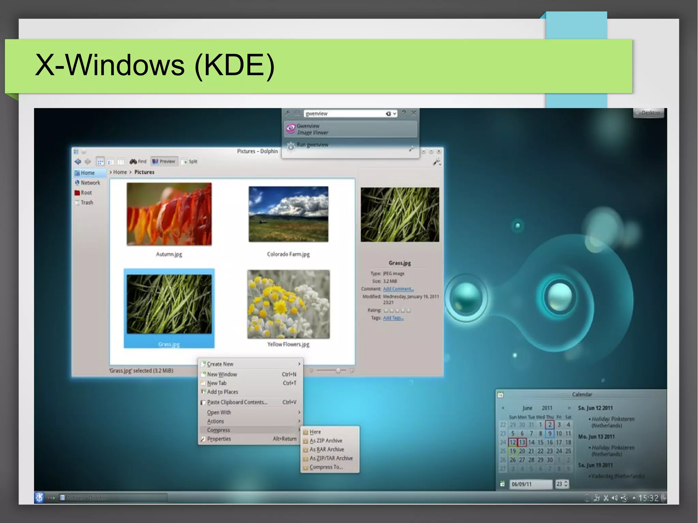Open the KDE Kickoff application launcher
The height and width of the screenshot is (523, 698).
coord(39,498)
